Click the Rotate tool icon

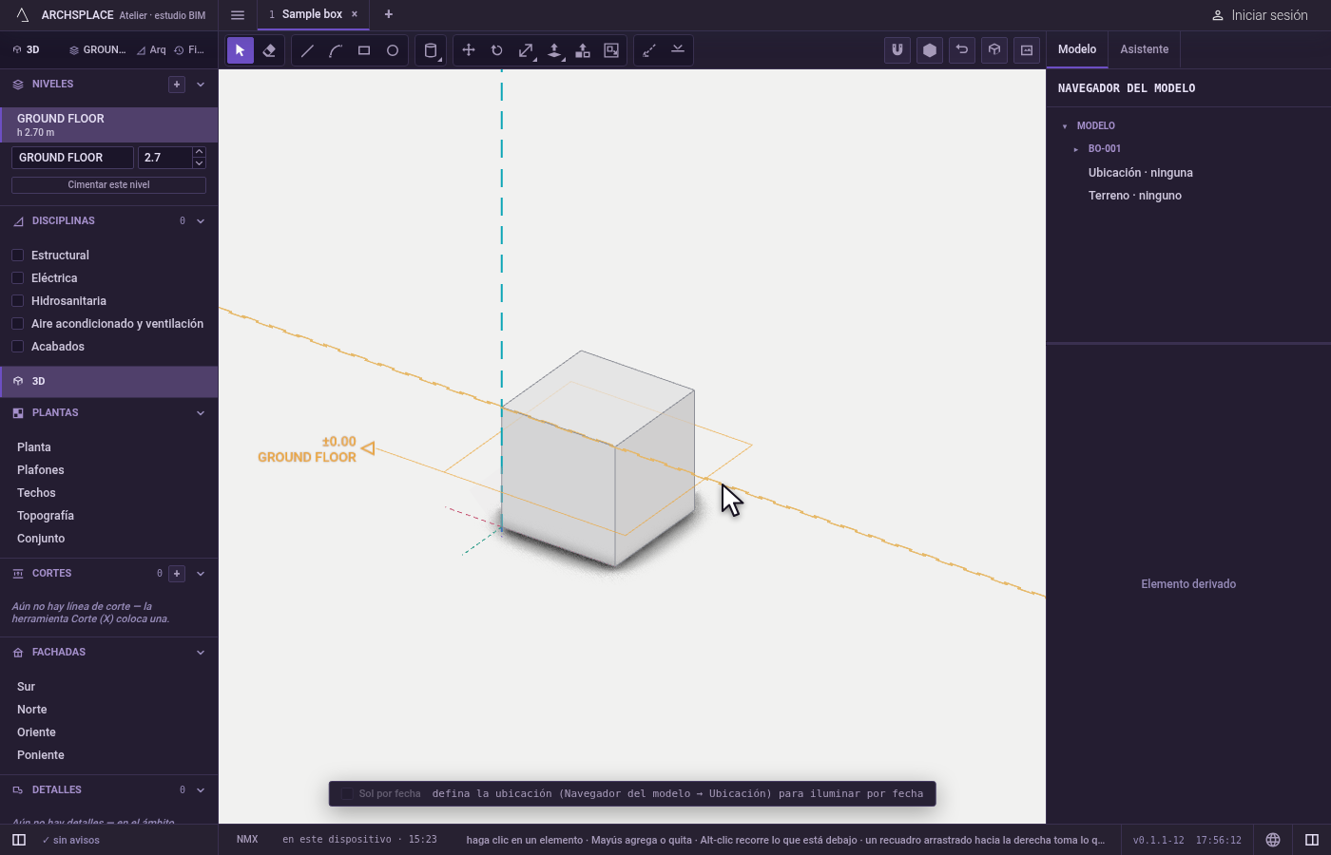(497, 50)
